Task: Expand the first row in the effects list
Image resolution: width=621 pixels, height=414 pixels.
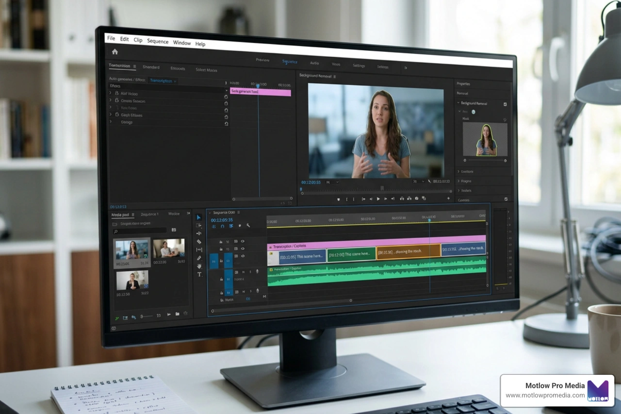Action: coord(110,93)
